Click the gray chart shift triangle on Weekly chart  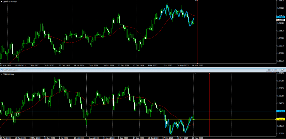click(x=195, y=1)
